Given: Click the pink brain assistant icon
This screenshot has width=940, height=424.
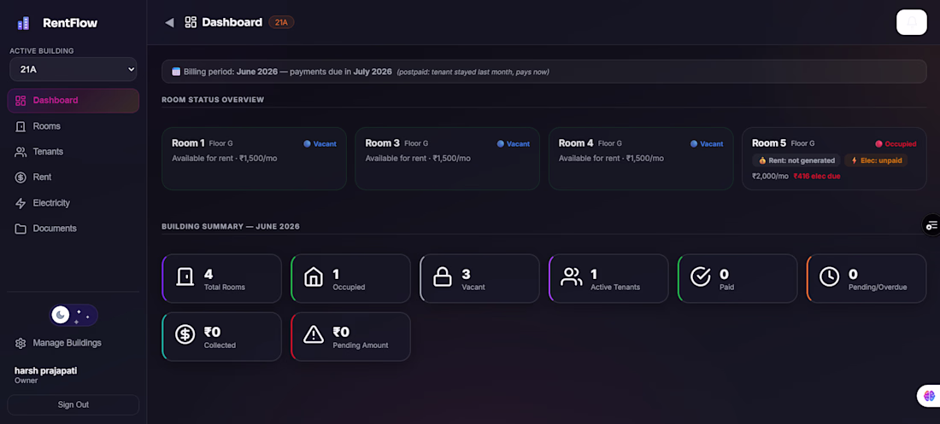Looking at the screenshot, I should pyautogui.click(x=929, y=396).
